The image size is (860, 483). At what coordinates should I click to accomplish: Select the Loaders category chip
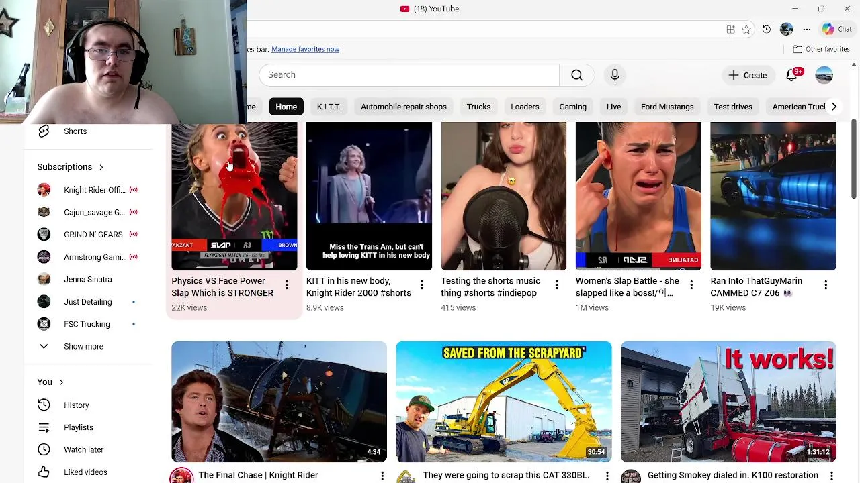[525, 107]
